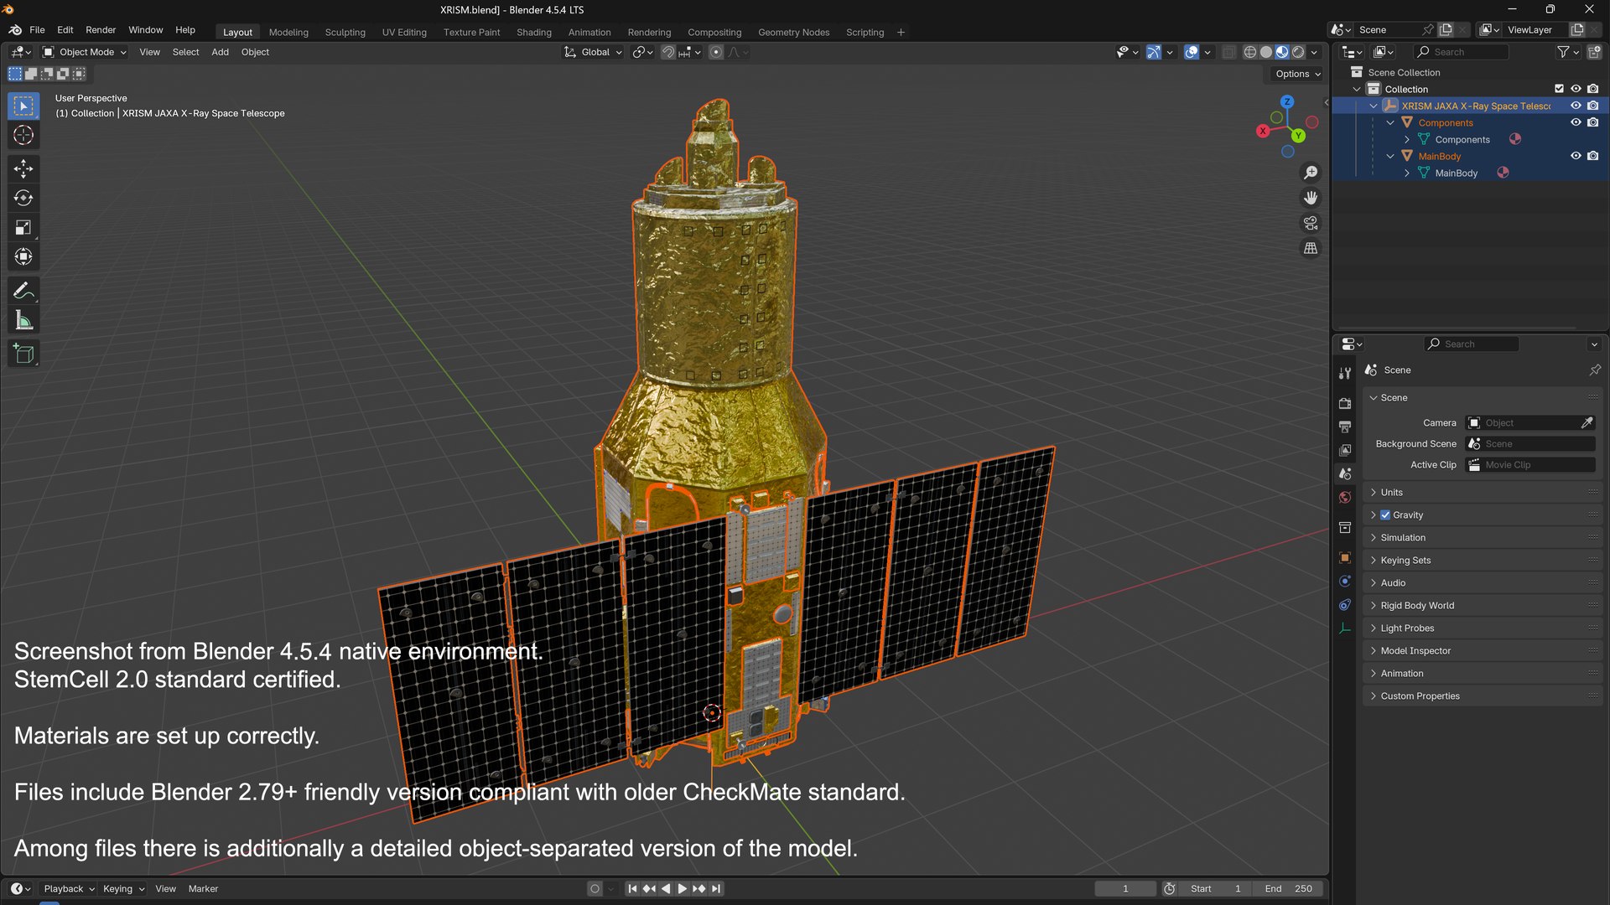Jump to last frame button
Image resolution: width=1610 pixels, height=905 pixels.
click(716, 889)
